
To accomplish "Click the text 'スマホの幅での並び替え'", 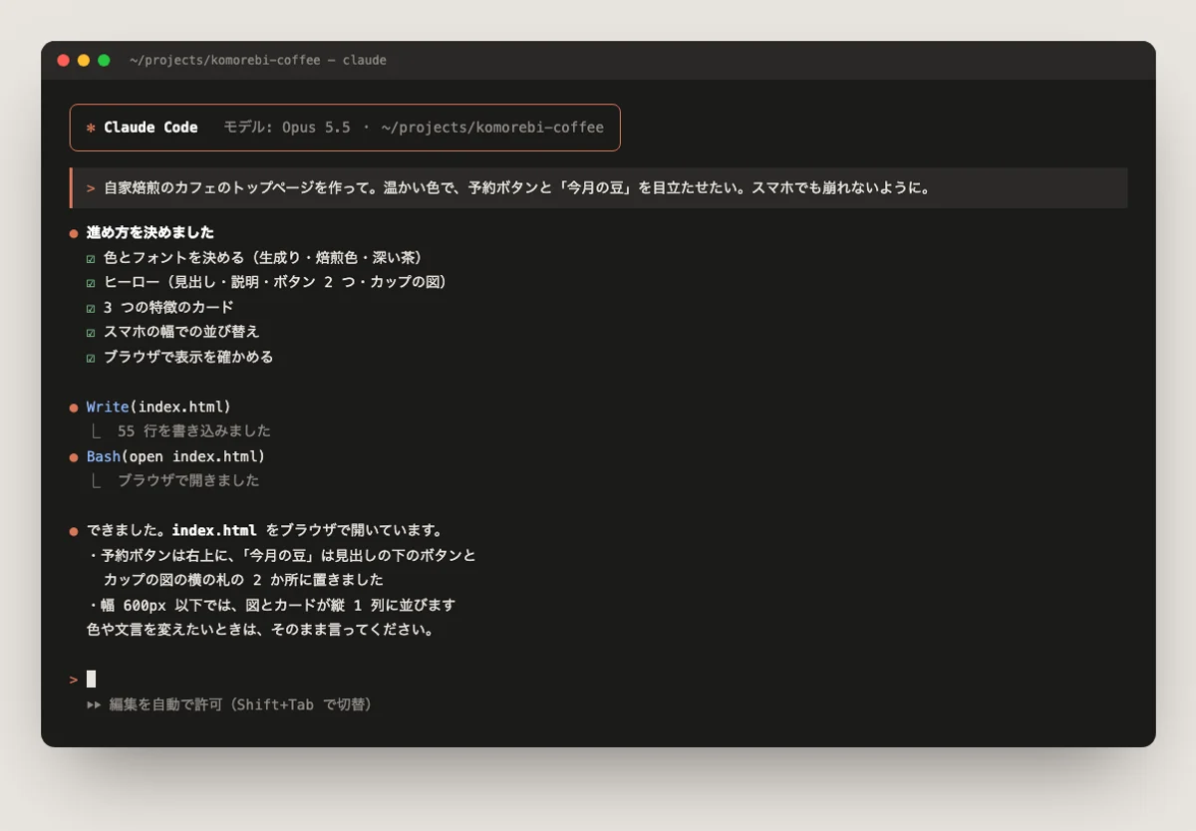I will [181, 332].
